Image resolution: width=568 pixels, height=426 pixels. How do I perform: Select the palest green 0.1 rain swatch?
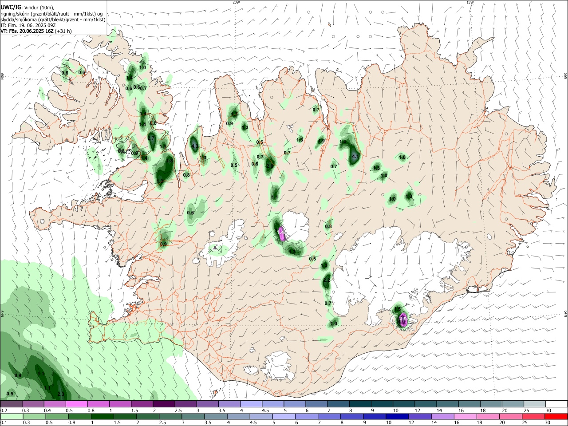click(11, 416)
